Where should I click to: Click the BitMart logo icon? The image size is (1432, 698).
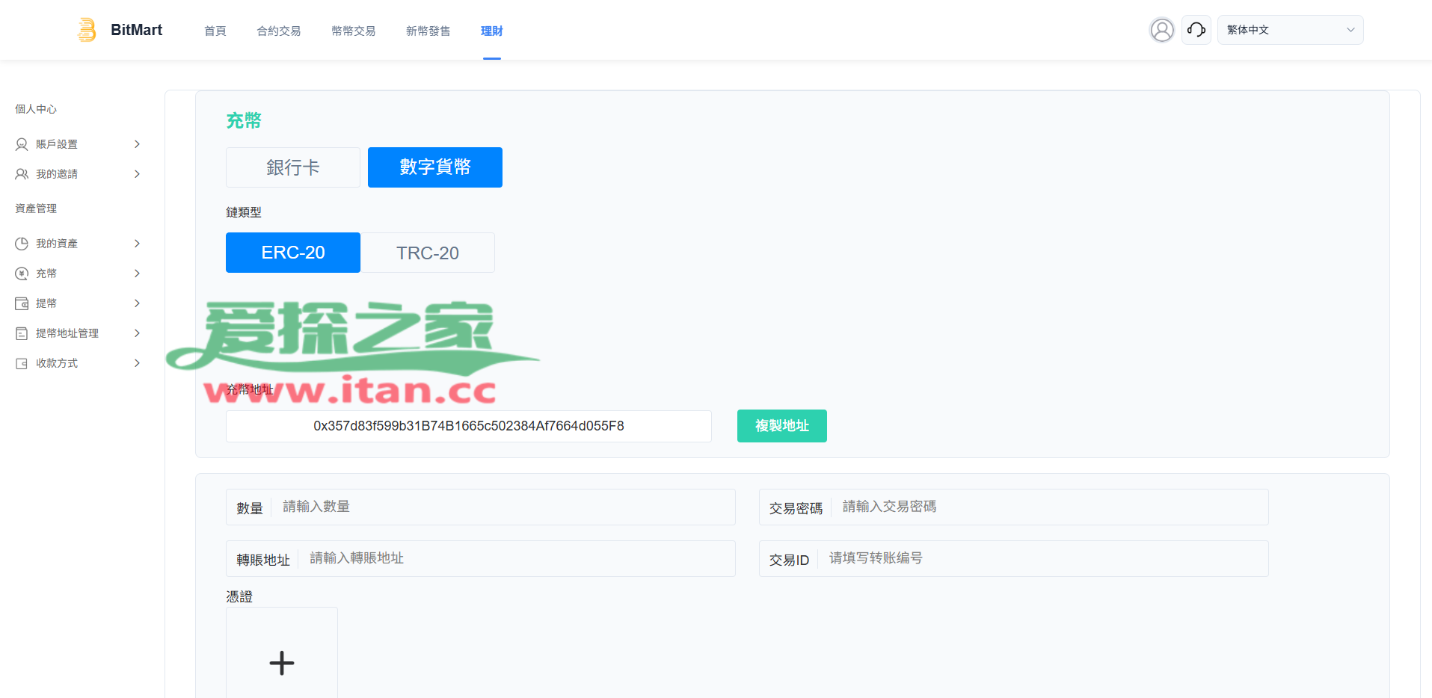click(87, 30)
